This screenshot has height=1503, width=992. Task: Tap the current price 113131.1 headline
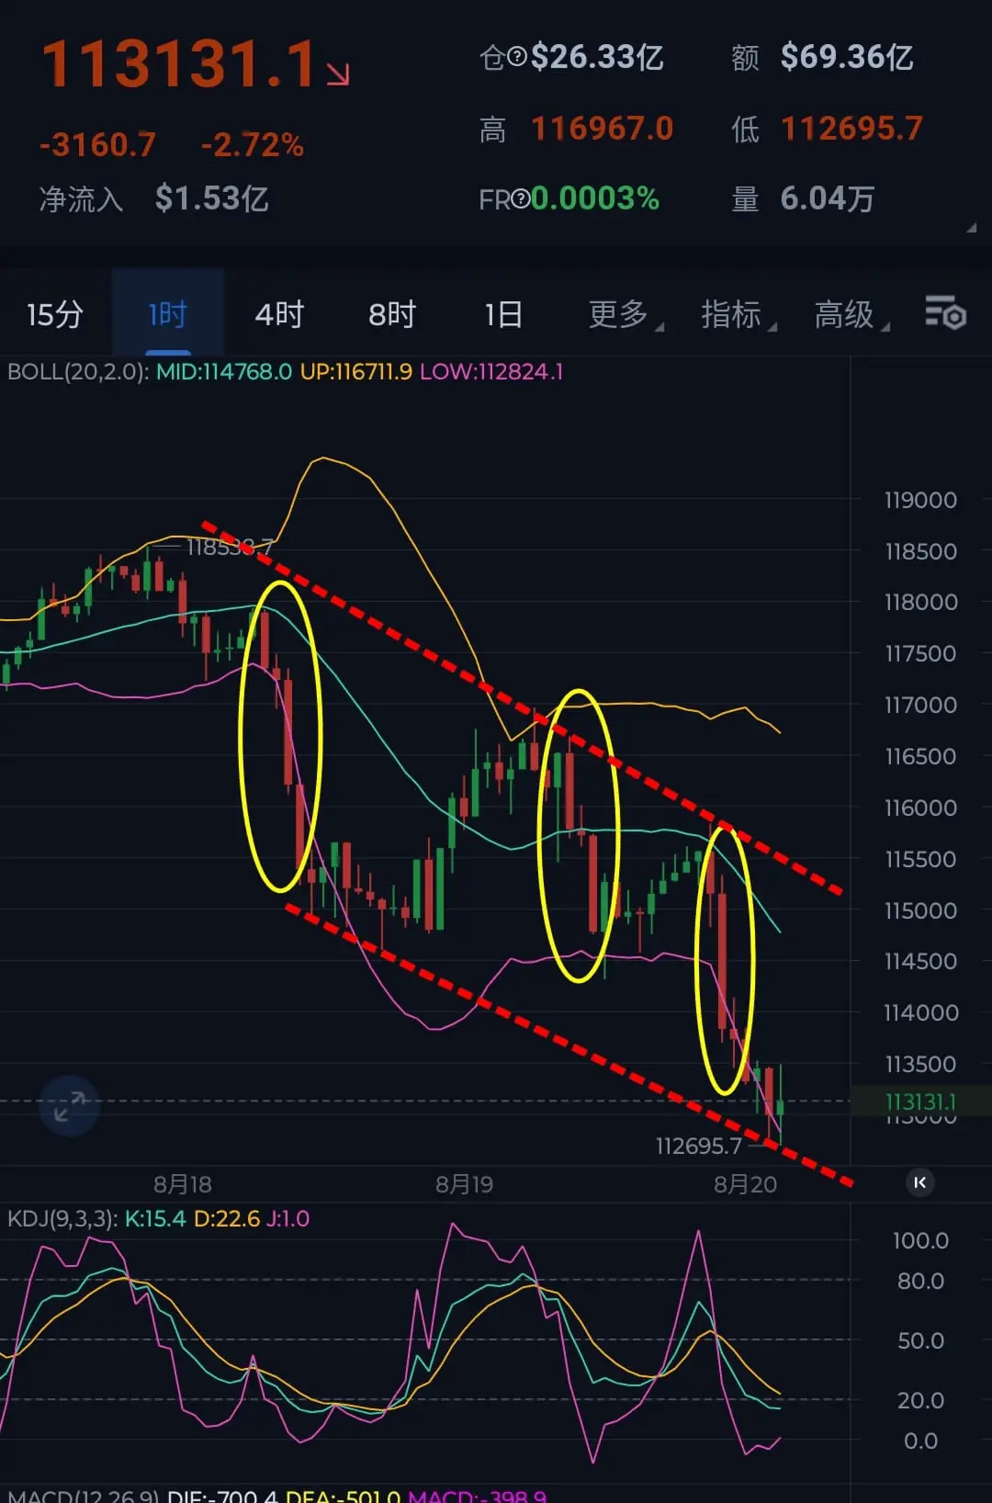coord(180,64)
